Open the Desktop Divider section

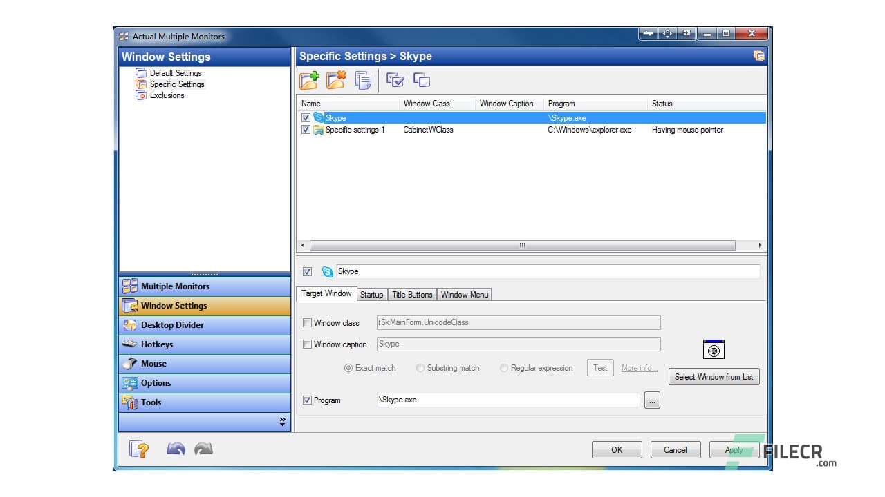(x=172, y=325)
